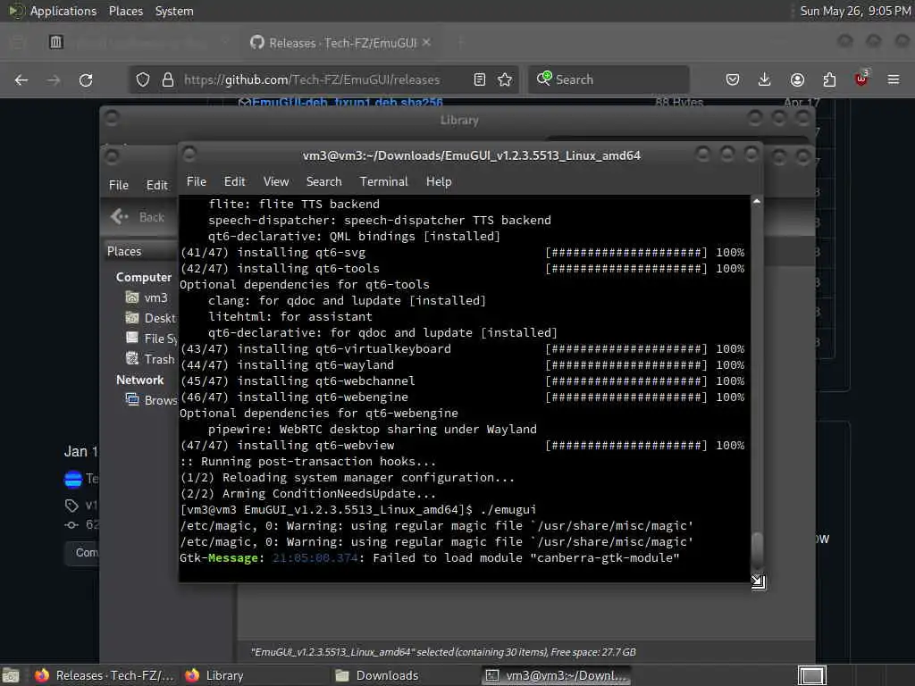Screen dimensions: 915x686
Task: Open the terminal Edit menu
Action: coord(235,182)
